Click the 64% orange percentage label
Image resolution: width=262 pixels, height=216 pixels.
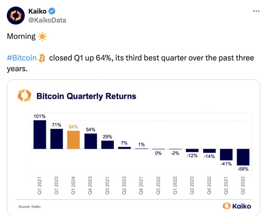74,127
